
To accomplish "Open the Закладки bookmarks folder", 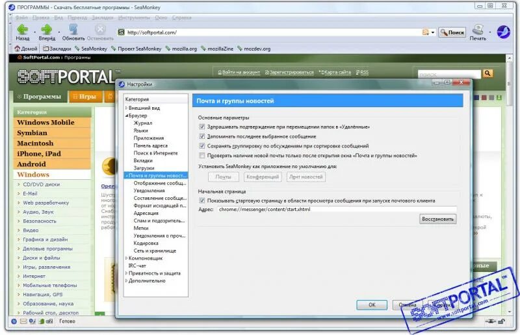I will tap(57, 49).
